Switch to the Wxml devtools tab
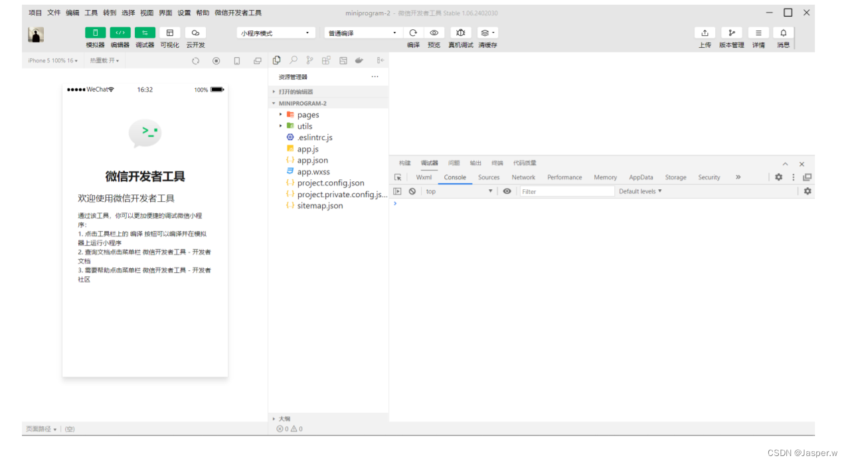Screen dimensions: 848x464 424,177
